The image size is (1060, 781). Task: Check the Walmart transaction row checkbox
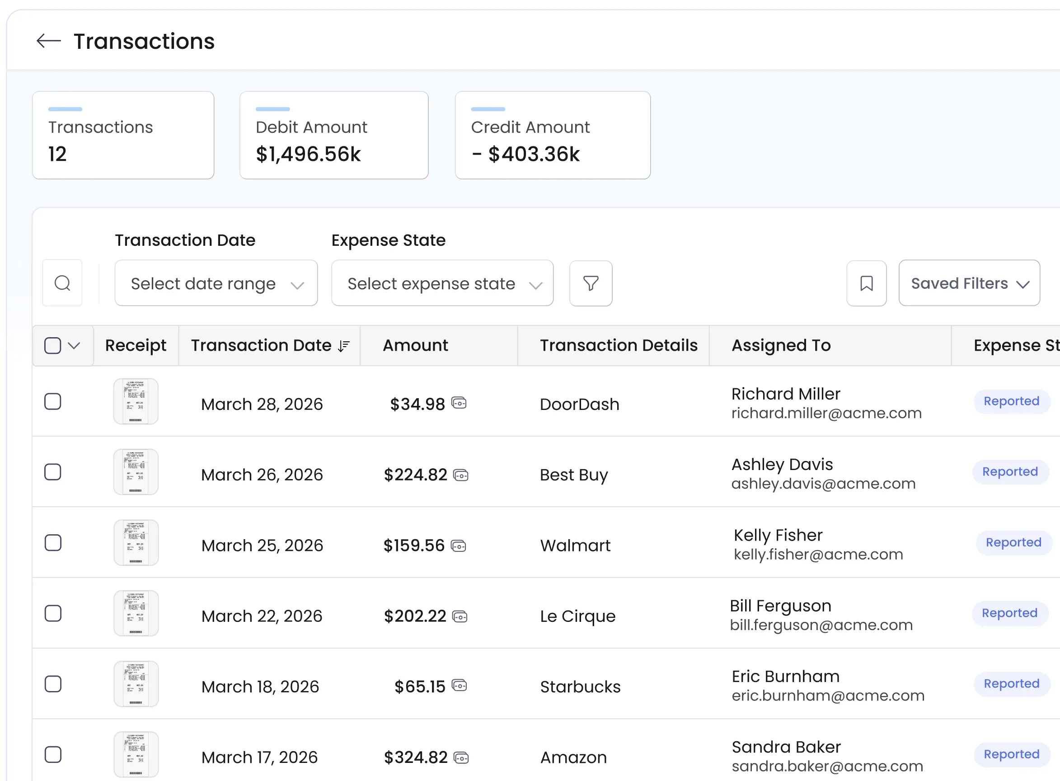click(53, 542)
